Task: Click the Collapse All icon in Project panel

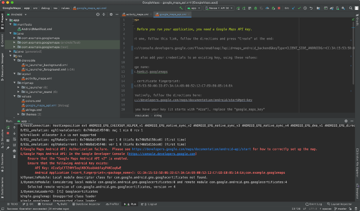Action: tap(104, 14)
